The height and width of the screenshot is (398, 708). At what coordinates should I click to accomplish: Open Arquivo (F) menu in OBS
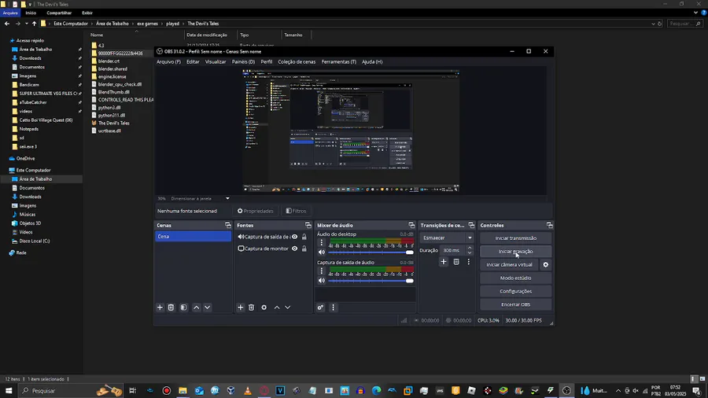(x=168, y=62)
